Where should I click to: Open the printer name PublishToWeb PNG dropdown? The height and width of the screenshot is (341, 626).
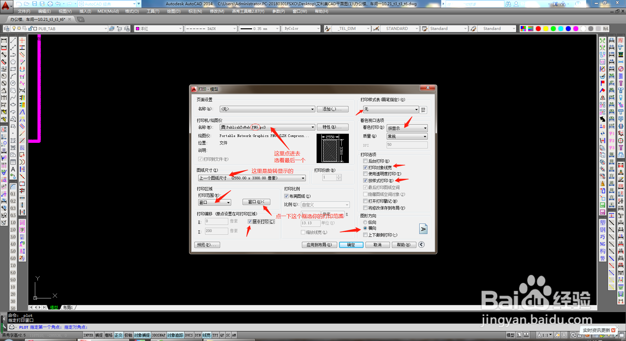coord(267,127)
